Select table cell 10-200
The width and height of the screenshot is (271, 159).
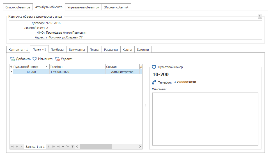[x=31, y=72]
